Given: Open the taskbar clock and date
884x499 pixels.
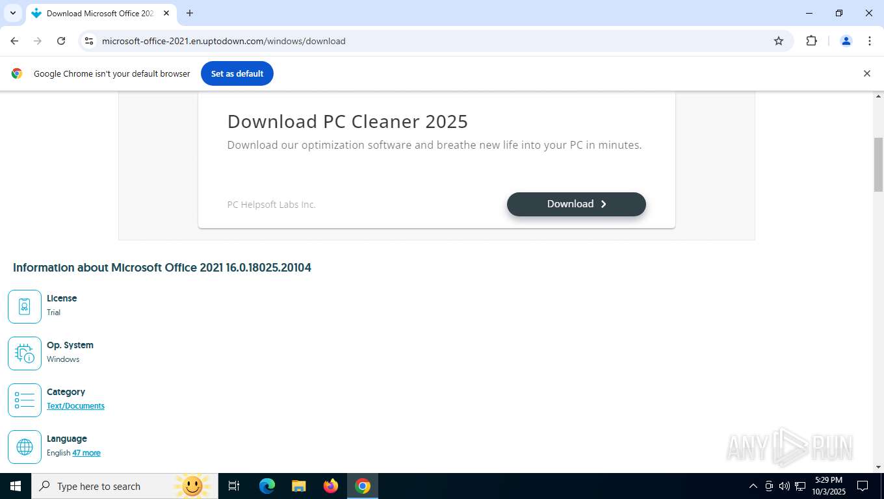Looking at the screenshot, I should coord(828,486).
